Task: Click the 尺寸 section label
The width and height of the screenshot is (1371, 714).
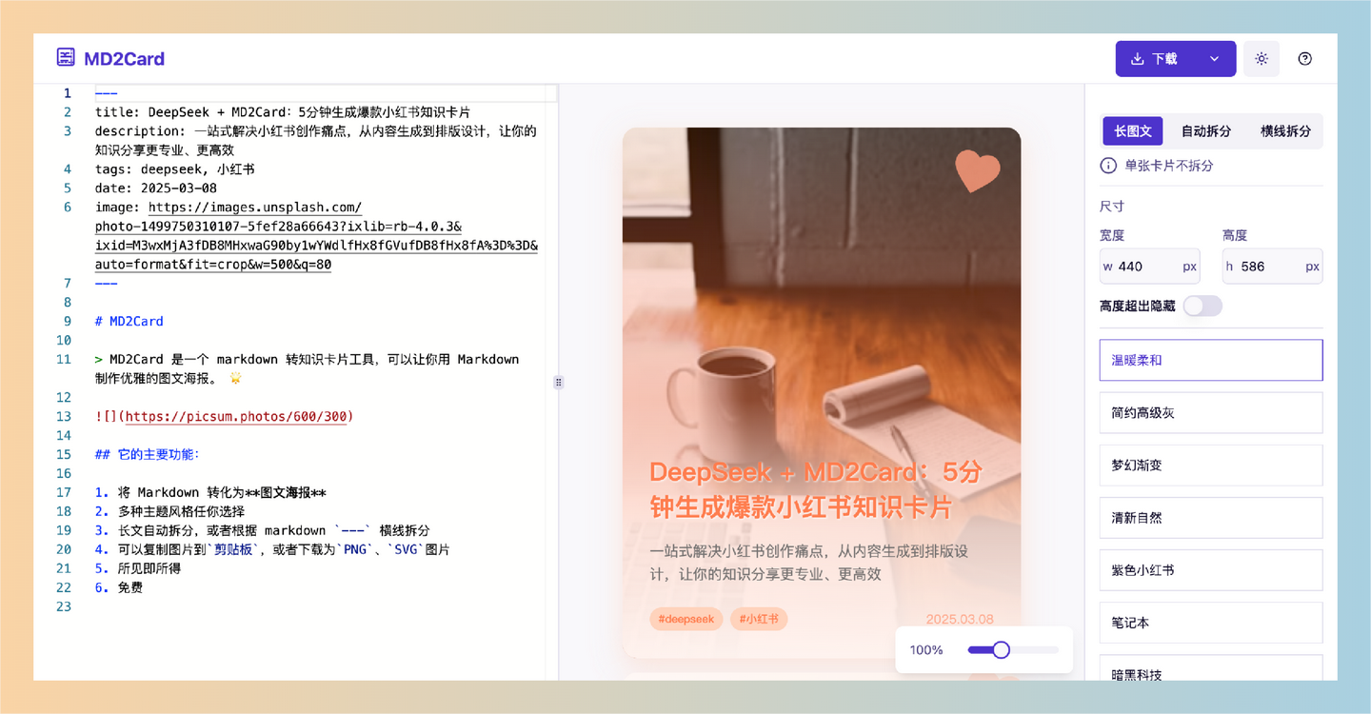Action: point(1112,206)
